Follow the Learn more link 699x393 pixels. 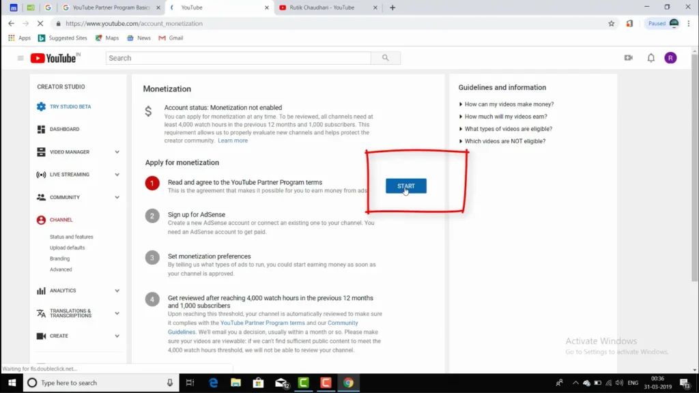[x=233, y=141]
